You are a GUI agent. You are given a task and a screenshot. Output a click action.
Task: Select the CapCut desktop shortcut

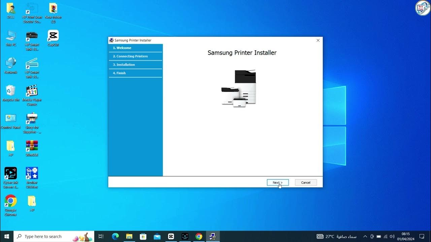click(x=53, y=38)
